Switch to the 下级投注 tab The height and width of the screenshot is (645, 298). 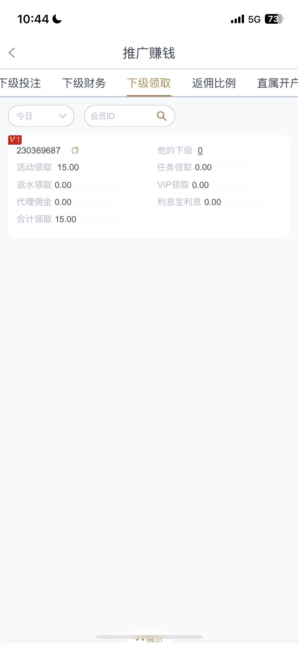pos(20,83)
